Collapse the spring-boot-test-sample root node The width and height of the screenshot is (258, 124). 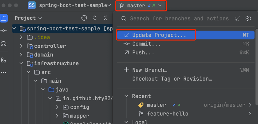point(14,28)
